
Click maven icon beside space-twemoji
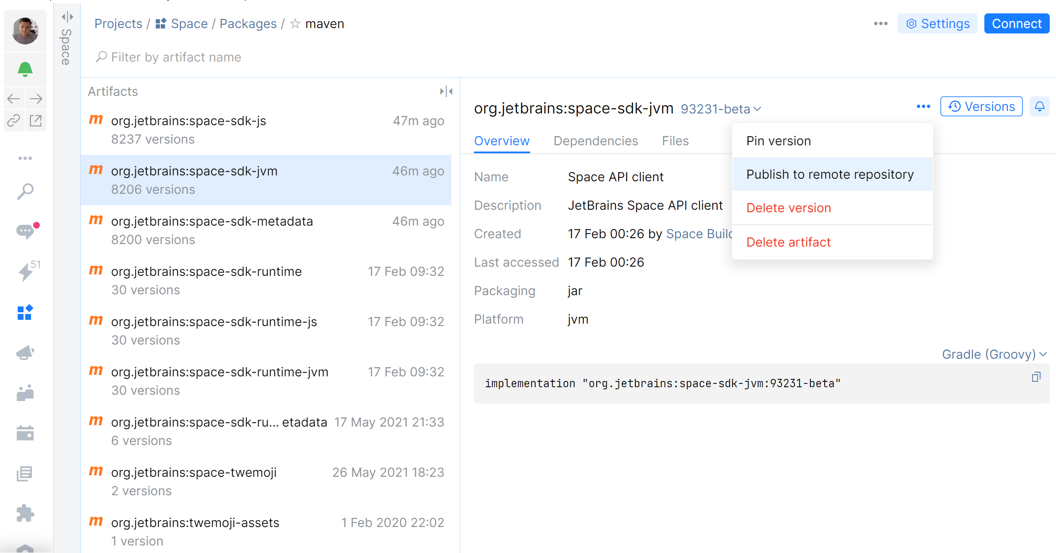tap(96, 471)
